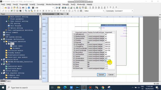Select the Done argument ??? cell
Image resolution: width=161 pixels, height=90 pixels.
tap(110, 62)
